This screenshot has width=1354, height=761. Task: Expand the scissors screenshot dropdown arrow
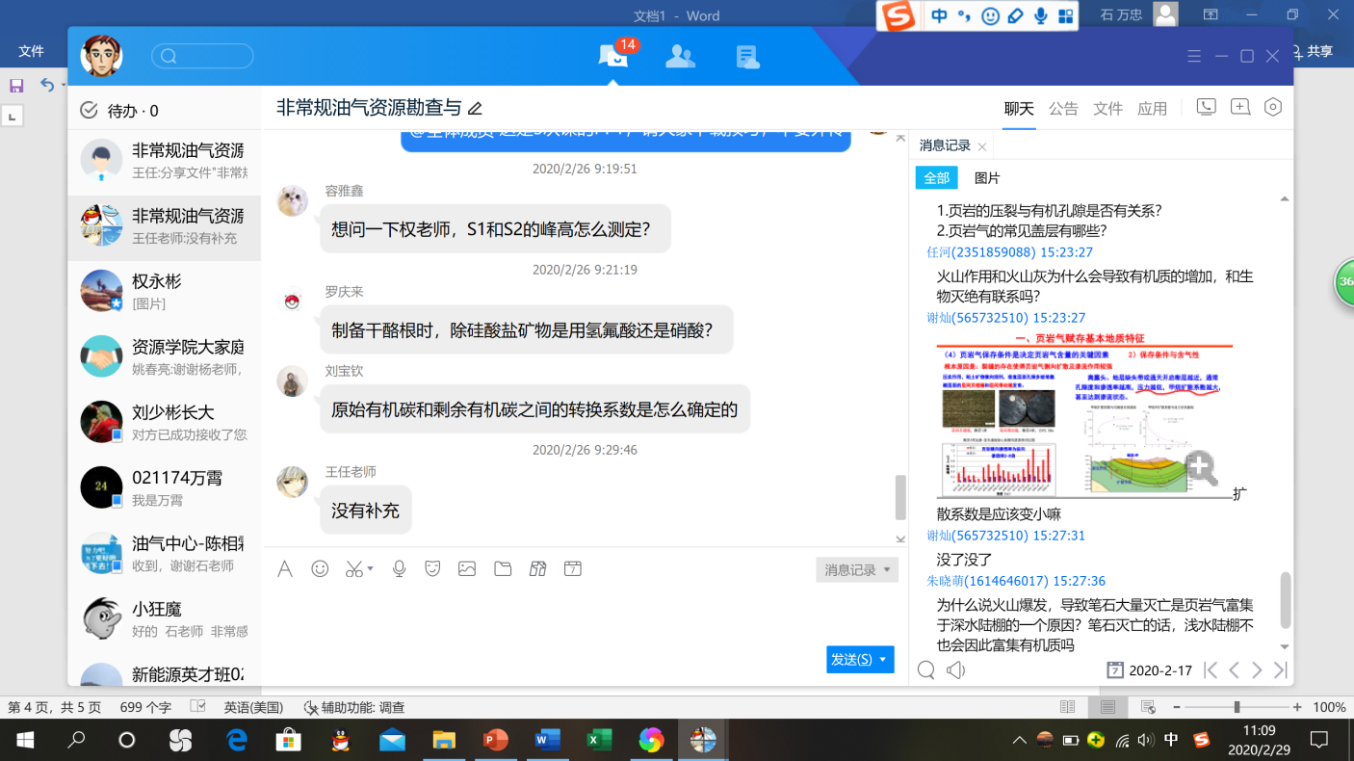371,569
